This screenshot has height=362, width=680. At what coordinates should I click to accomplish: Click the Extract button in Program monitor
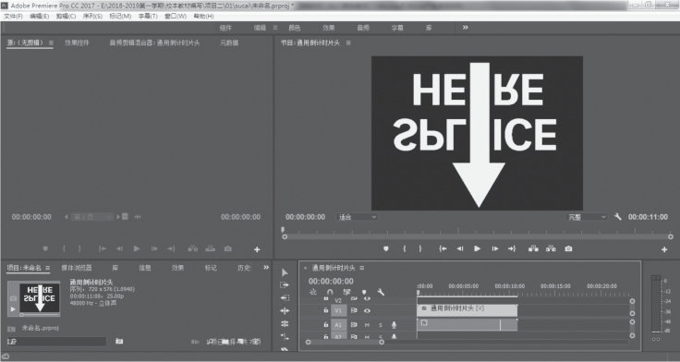click(551, 248)
